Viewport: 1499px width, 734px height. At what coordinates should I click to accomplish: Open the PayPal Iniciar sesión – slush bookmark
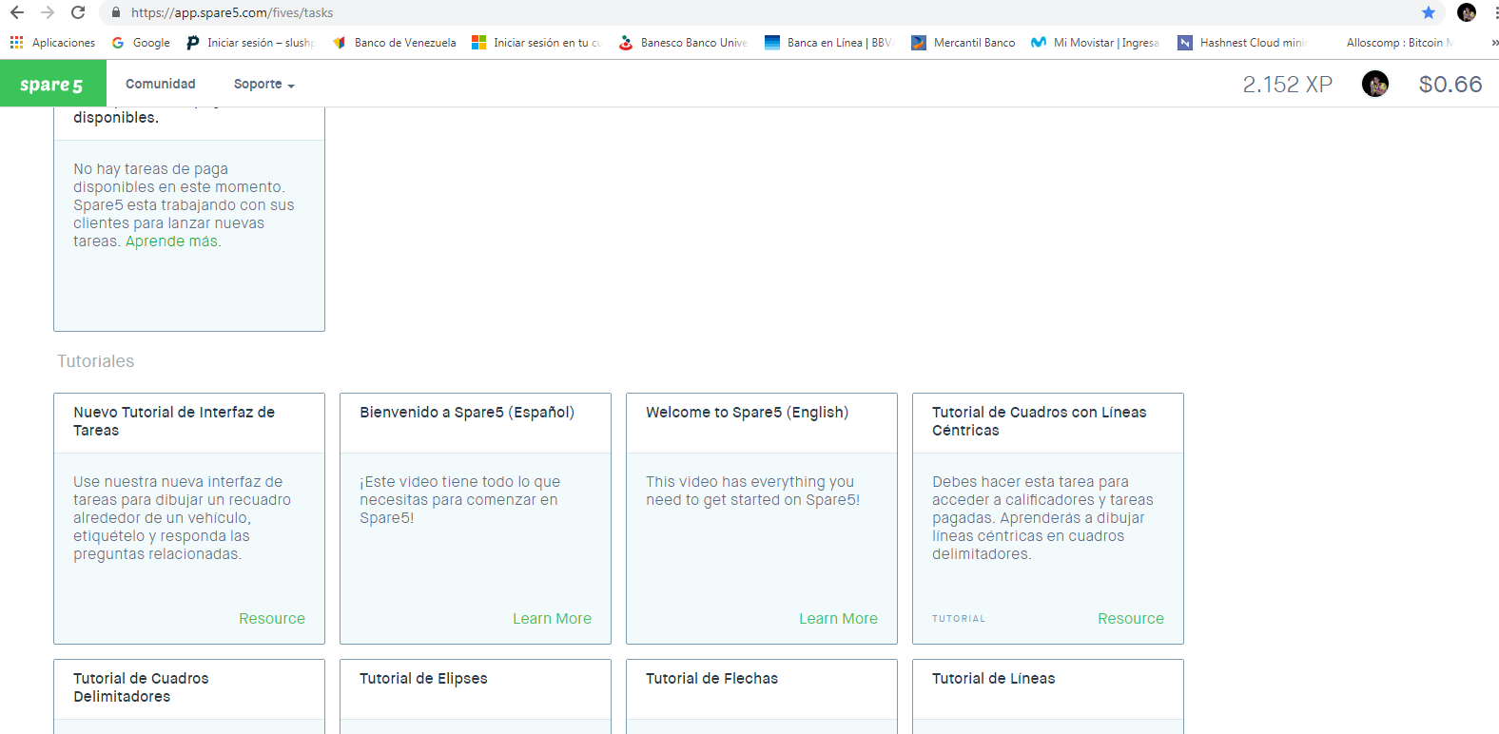tap(250, 43)
